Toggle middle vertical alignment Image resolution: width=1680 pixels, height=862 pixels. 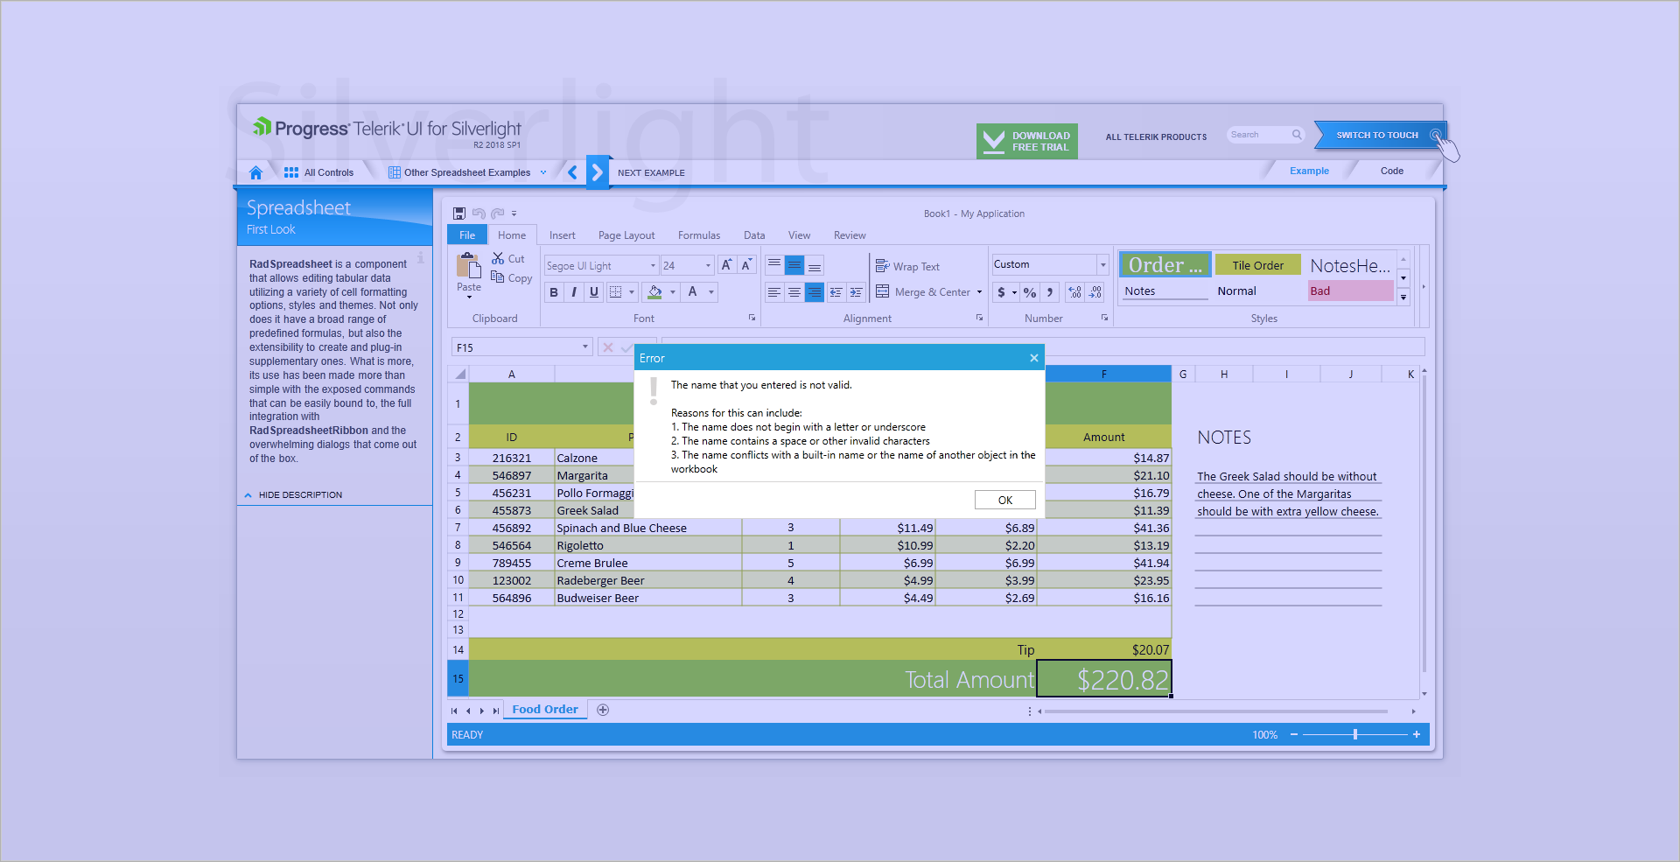click(x=794, y=265)
